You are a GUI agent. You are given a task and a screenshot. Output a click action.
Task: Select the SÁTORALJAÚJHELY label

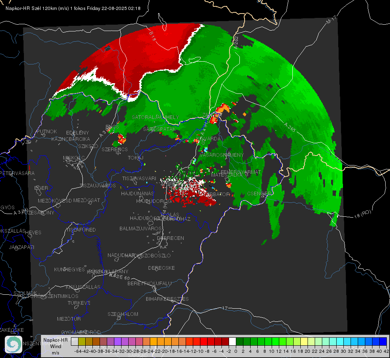click(x=155, y=117)
